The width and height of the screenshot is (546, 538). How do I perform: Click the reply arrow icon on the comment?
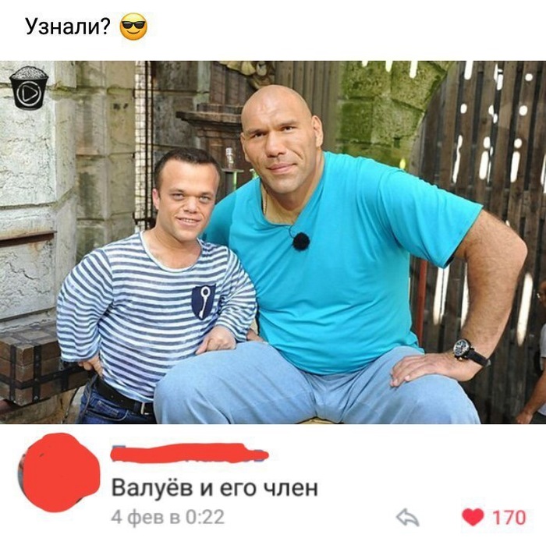click(x=407, y=518)
